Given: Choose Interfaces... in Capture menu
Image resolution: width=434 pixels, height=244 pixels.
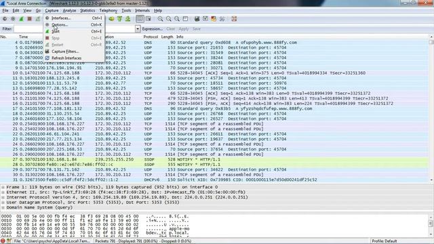Looking at the screenshot, I should pyautogui.click(x=74, y=18).
